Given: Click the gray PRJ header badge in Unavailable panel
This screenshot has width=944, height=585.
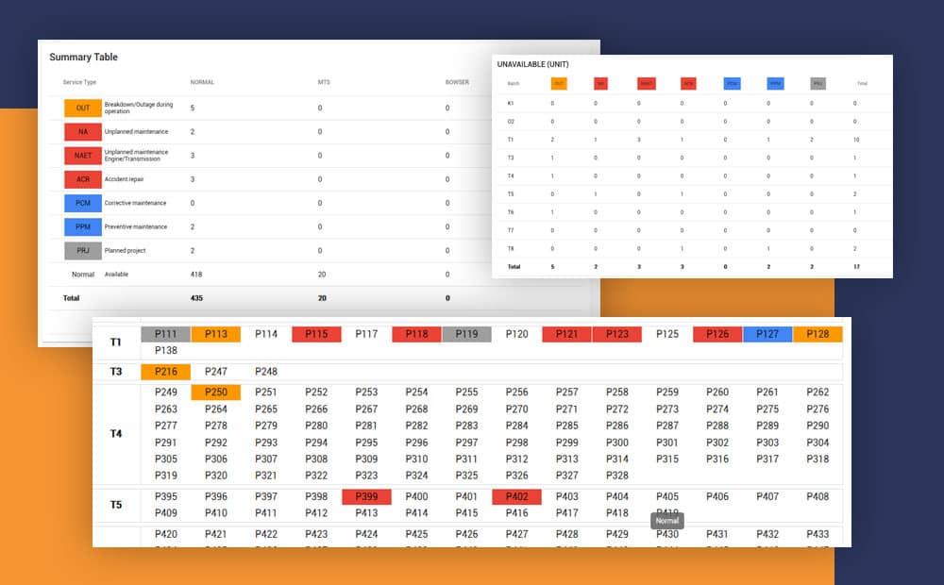Looking at the screenshot, I should pos(818,83).
